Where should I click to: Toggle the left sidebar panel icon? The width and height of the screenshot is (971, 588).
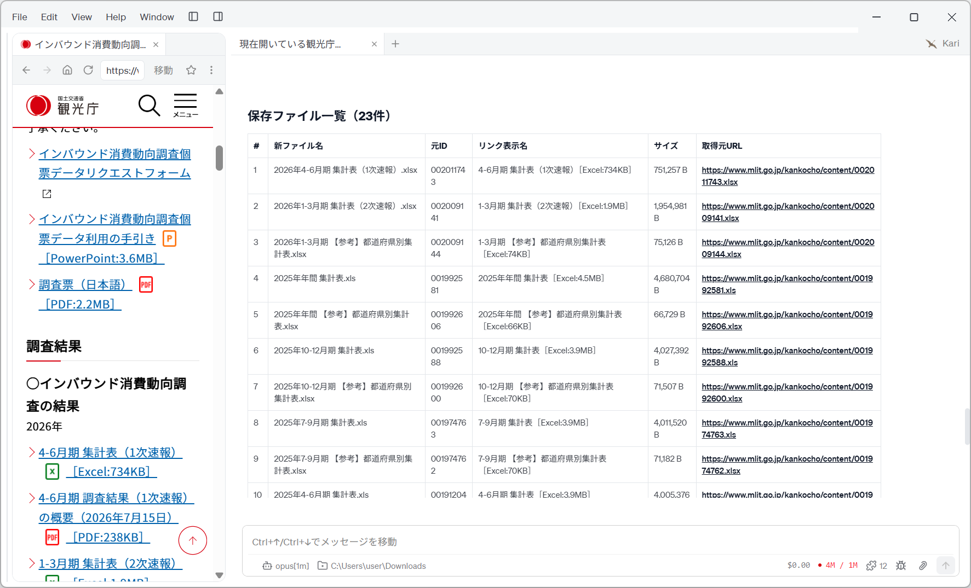193,16
